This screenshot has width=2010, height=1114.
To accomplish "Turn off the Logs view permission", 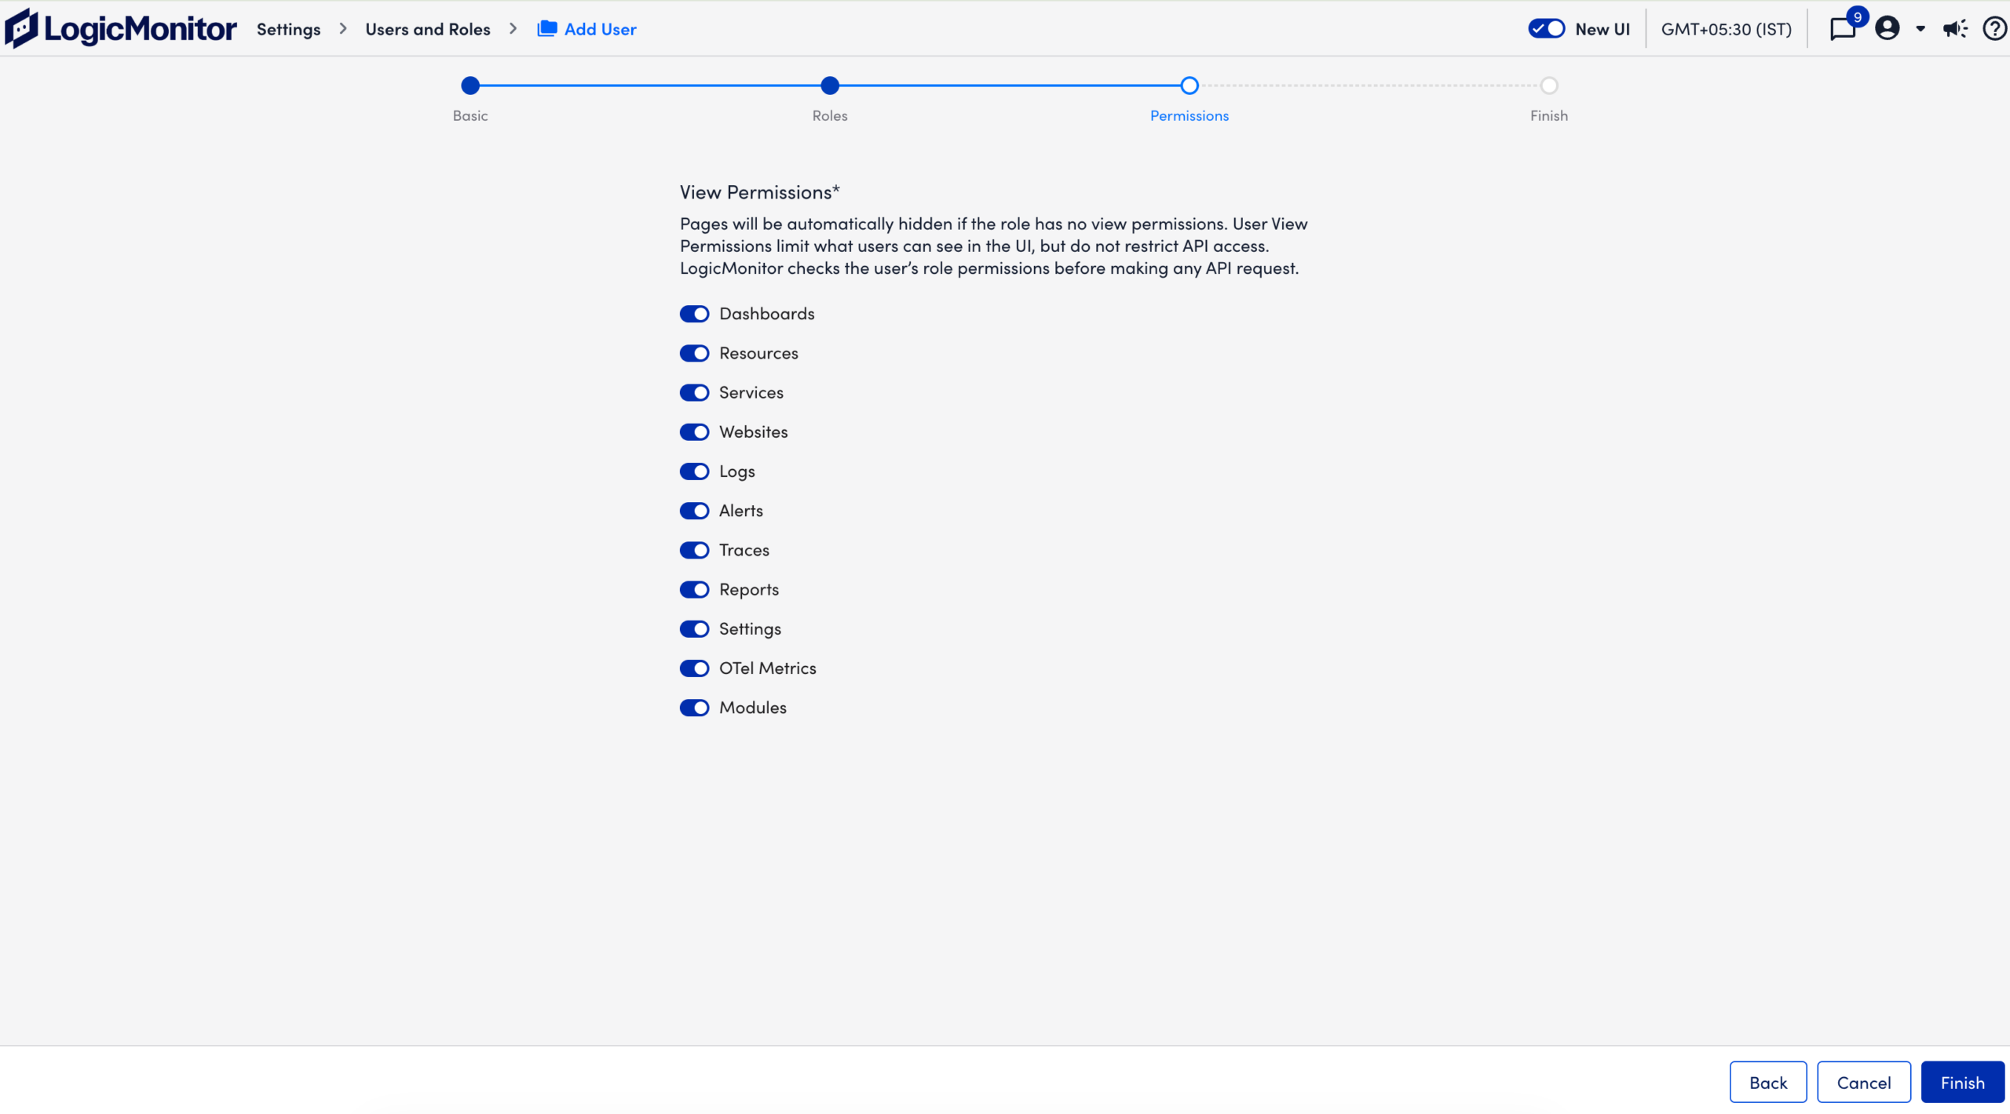I will [695, 471].
